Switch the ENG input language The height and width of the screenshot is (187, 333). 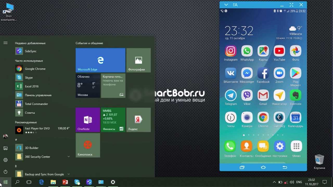tap(299, 182)
